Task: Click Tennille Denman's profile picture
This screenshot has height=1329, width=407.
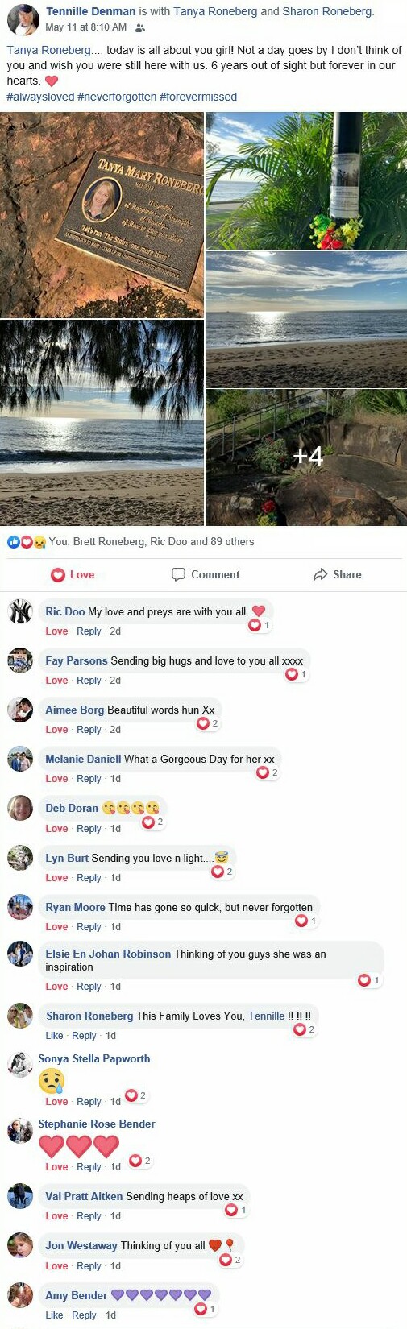Action: (x=23, y=19)
